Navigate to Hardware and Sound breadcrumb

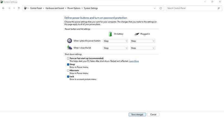tap(55, 8)
